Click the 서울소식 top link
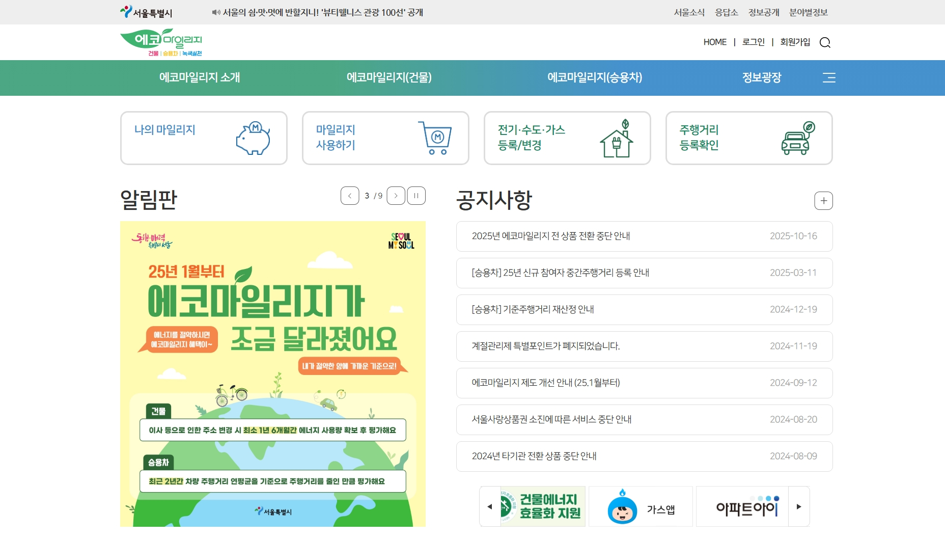Screen dimensions: 945x538 (x=689, y=12)
